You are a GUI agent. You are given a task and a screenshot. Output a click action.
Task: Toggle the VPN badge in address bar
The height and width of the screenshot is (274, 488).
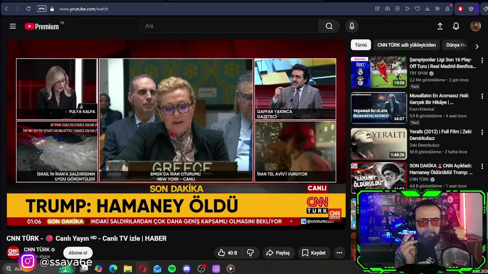click(42, 9)
